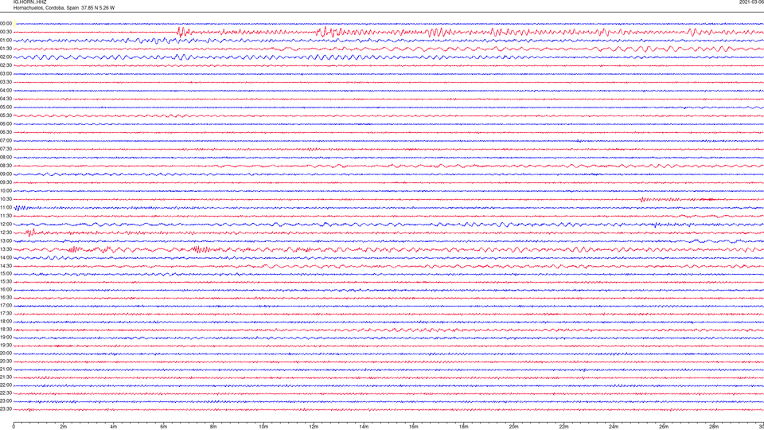Select the 07:30 trace label
764x430 pixels.
[x=6, y=149]
